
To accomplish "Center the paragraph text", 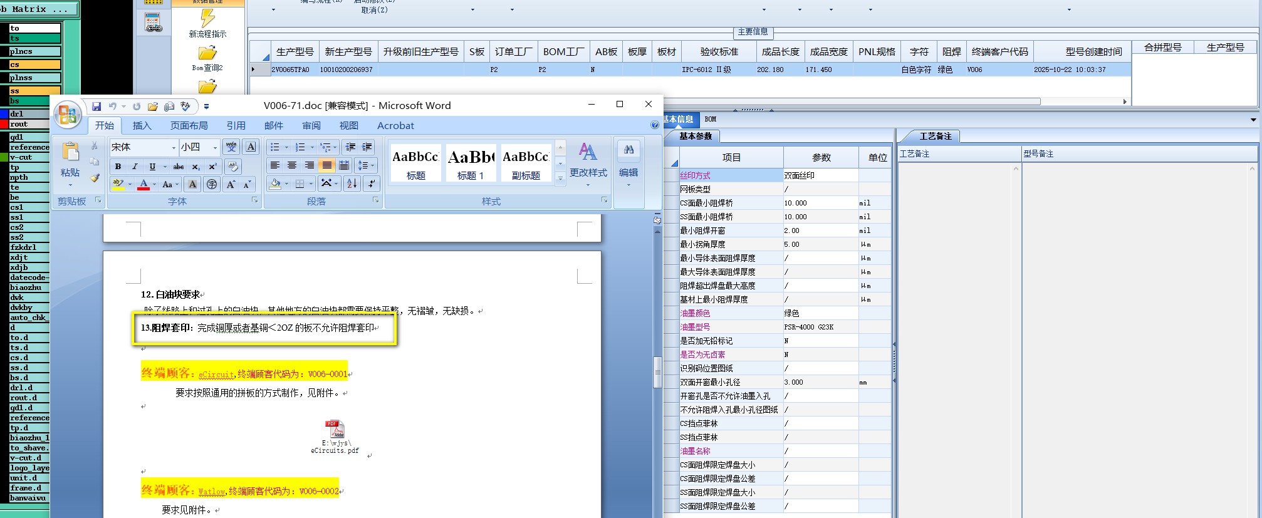I will coord(292,165).
